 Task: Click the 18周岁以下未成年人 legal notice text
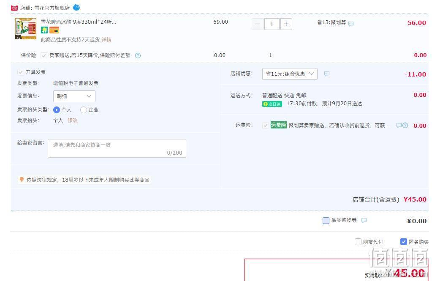click(88, 180)
